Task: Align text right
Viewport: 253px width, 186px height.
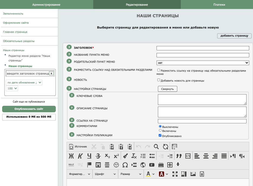Action: [x=215, y=156]
